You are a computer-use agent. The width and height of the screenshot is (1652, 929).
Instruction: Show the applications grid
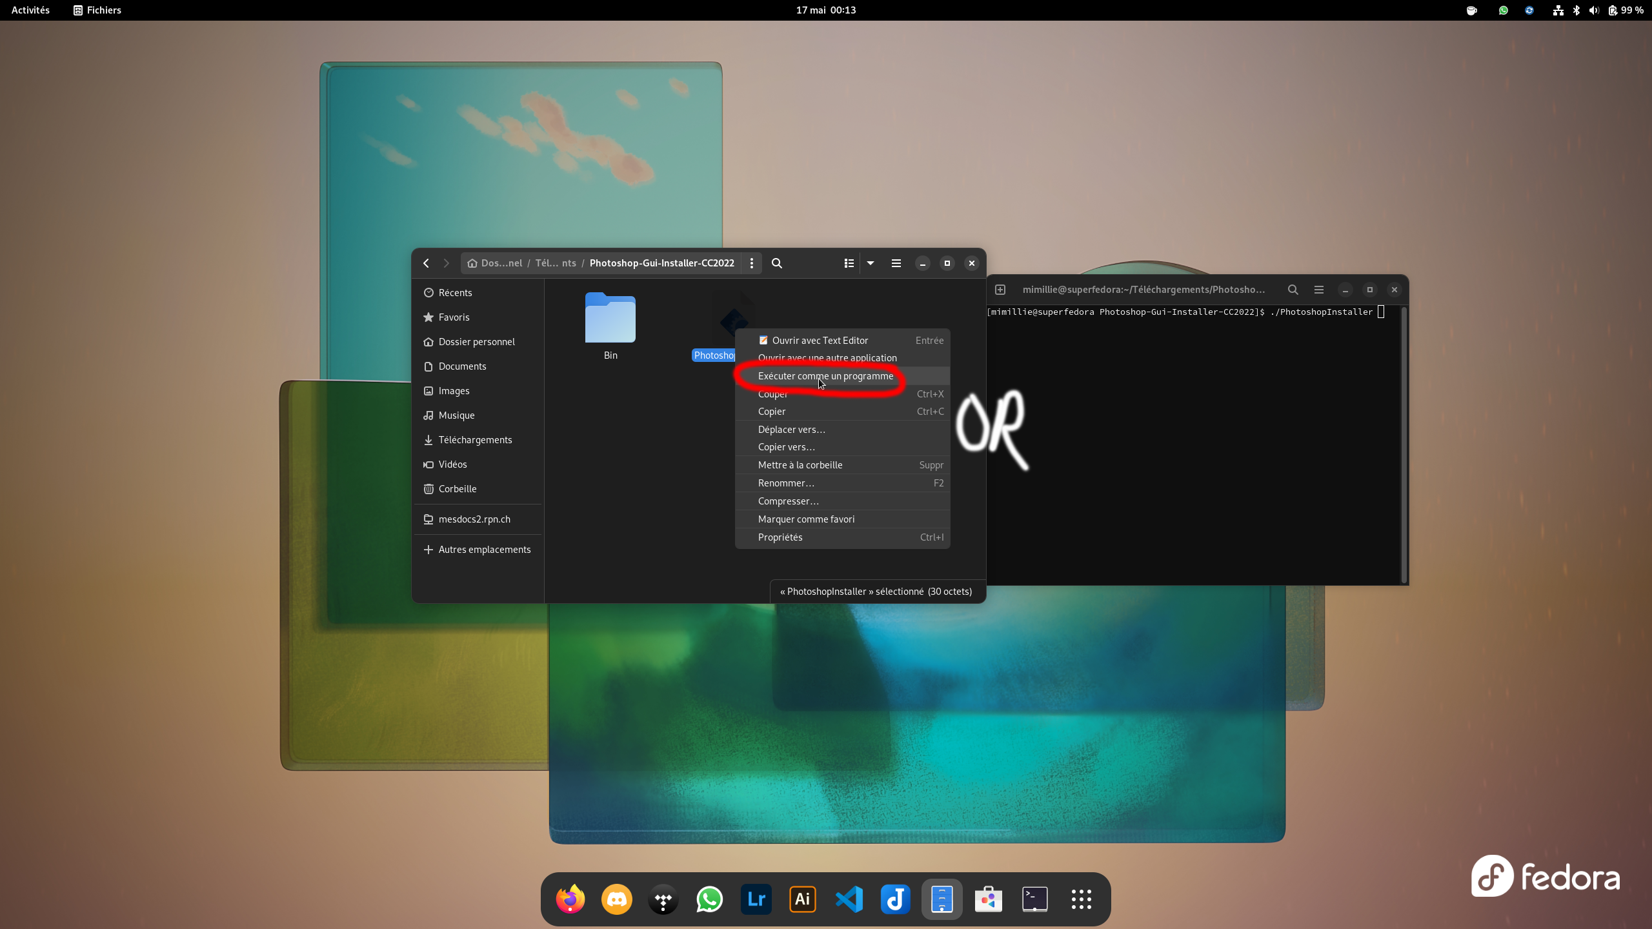(x=1082, y=899)
